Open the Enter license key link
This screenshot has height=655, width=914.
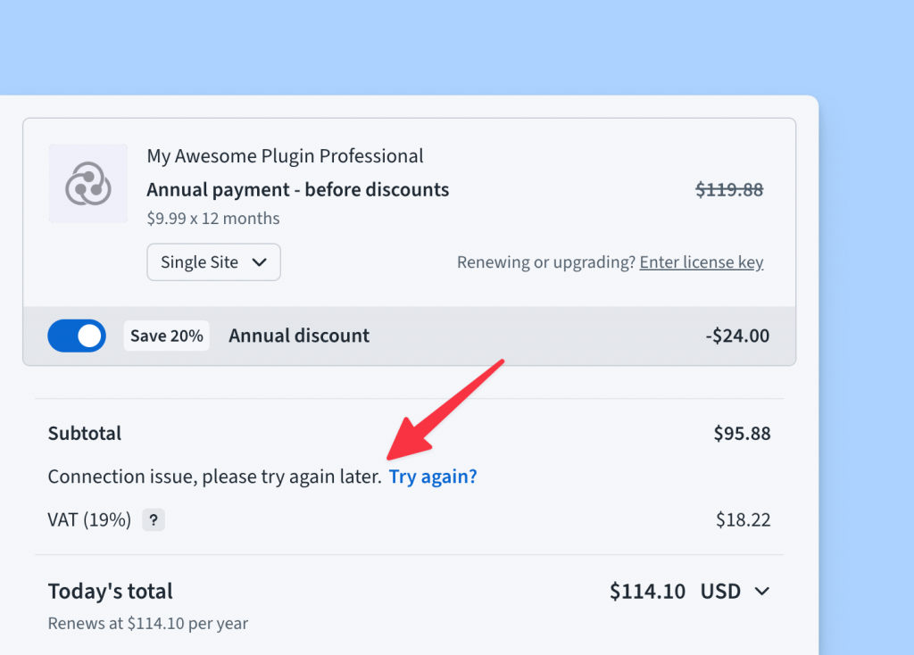click(701, 261)
